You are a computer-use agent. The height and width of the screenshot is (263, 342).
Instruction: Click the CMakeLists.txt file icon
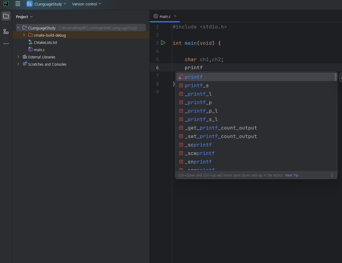click(x=30, y=42)
